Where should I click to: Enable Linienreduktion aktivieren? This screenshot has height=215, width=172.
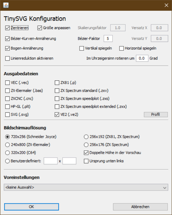(x=7, y=58)
